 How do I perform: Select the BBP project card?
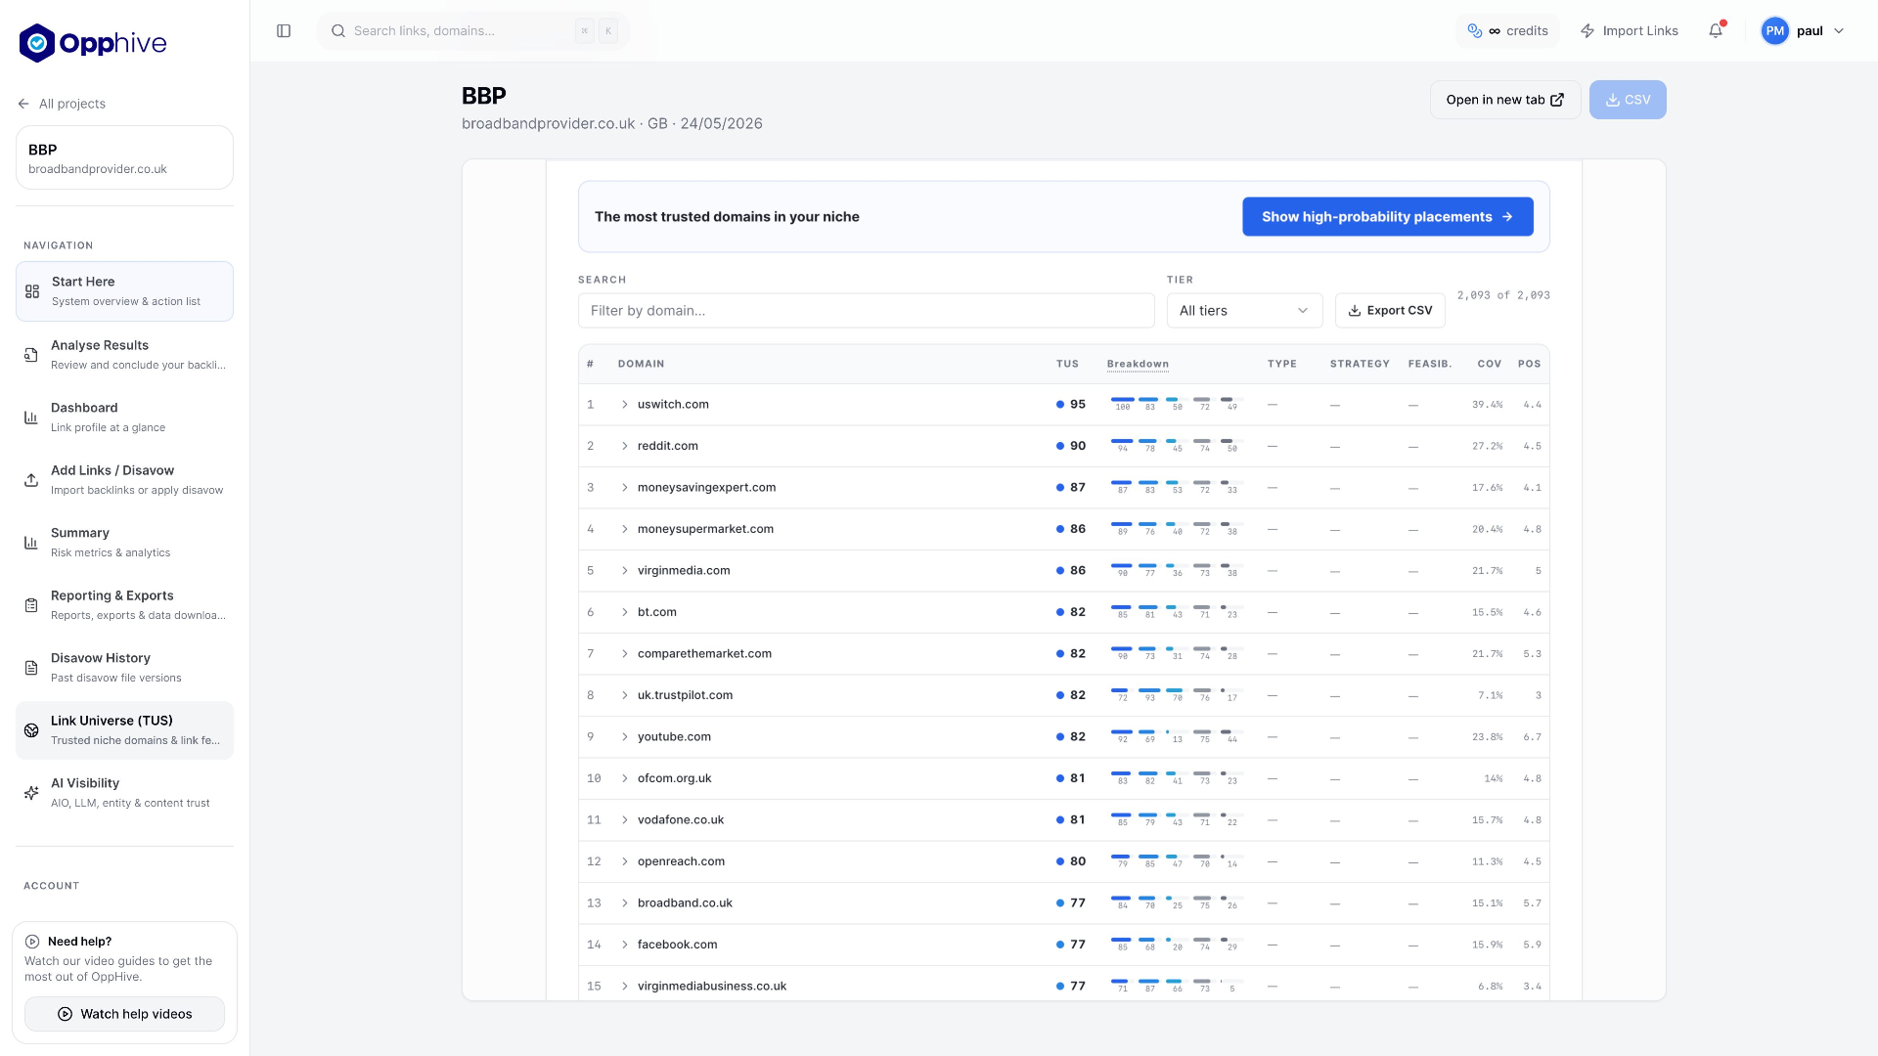(x=124, y=157)
